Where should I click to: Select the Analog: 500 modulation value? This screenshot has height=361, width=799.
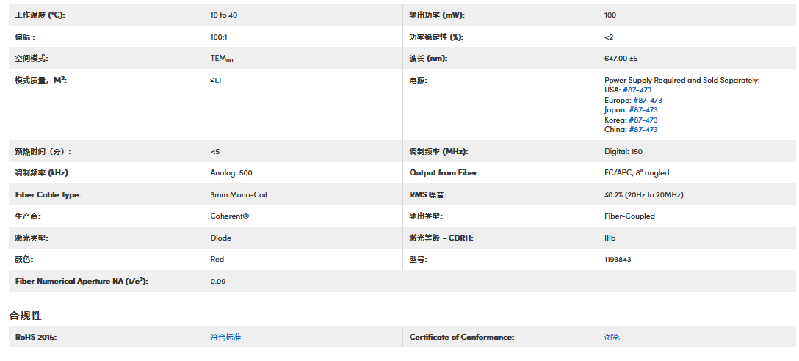(231, 173)
